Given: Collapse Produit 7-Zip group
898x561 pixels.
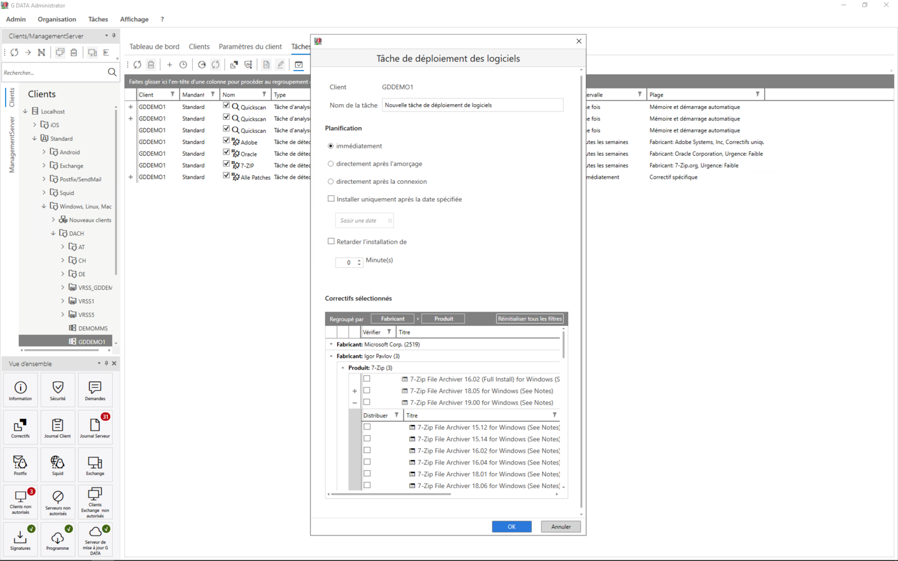Looking at the screenshot, I should pos(343,368).
